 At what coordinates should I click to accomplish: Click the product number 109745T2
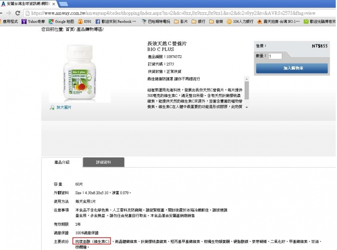coord(174,57)
